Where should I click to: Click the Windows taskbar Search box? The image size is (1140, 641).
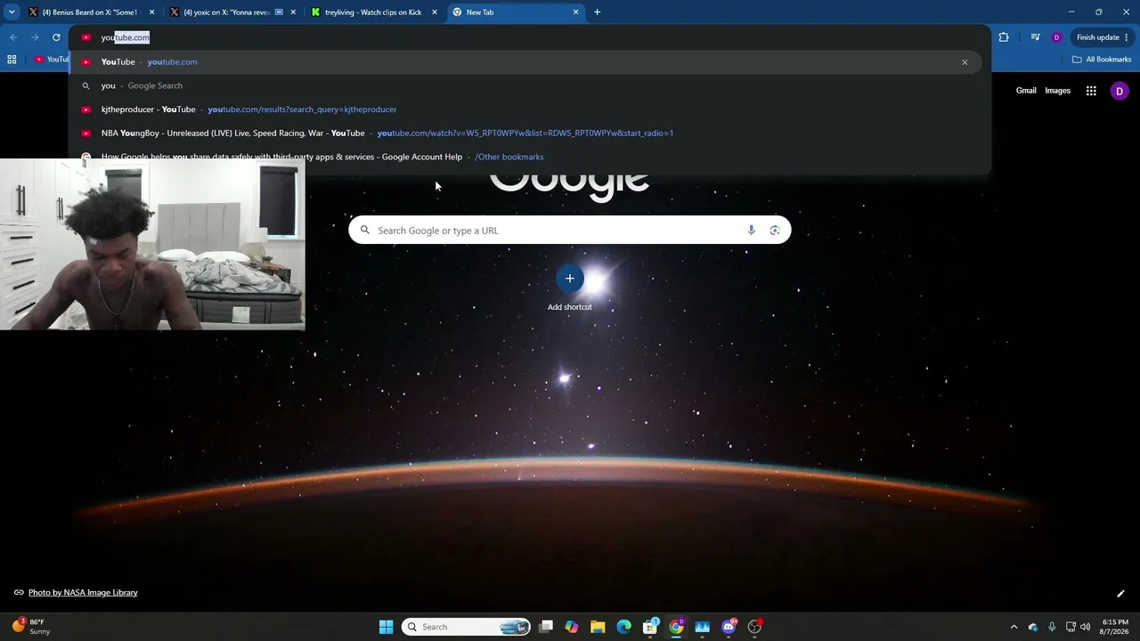click(466, 627)
